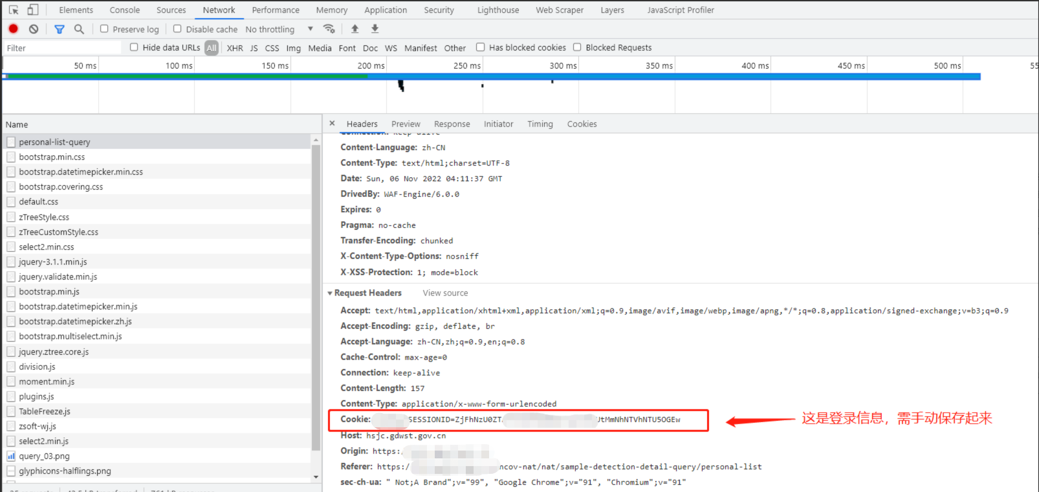
Task: Show the Response tab of the request
Action: click(x=452, y=124)
